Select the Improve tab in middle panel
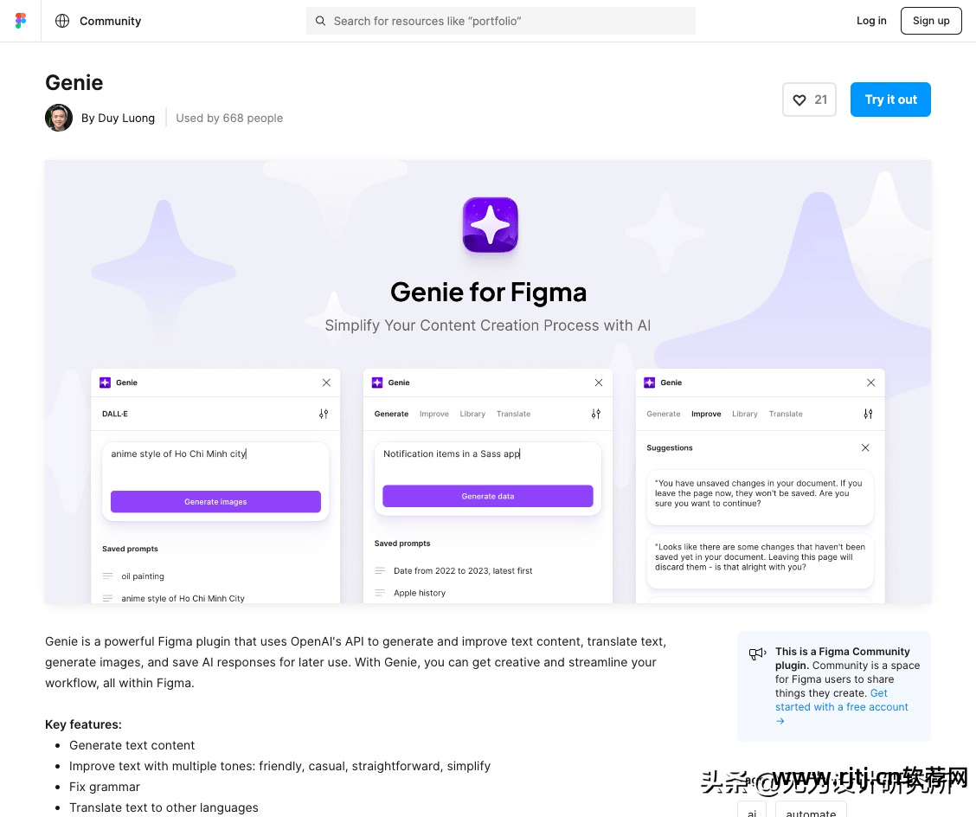Viewport: 976px width, 817px height. pyautogui.click(x=433, y=414)
